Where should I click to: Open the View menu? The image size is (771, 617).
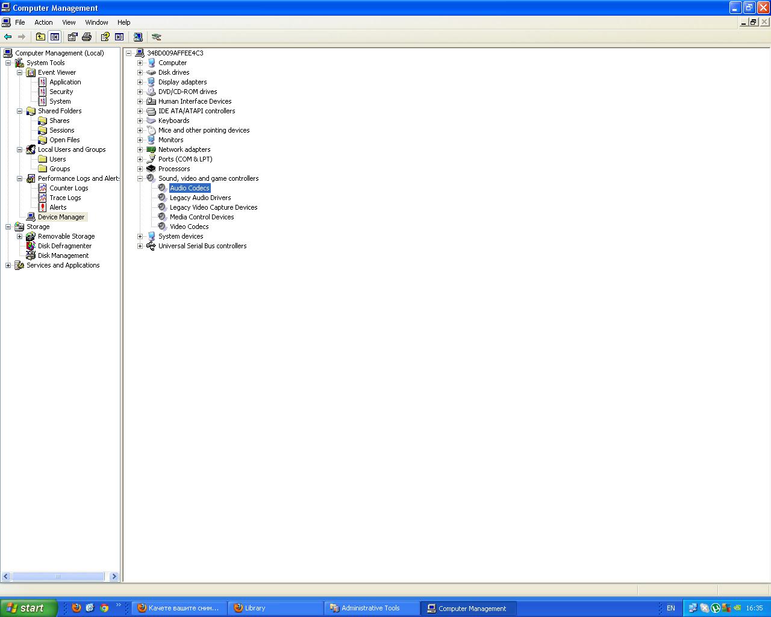[x=69, y=22]
